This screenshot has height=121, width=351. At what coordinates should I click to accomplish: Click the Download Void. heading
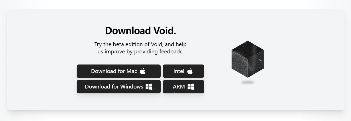point(141,31)
